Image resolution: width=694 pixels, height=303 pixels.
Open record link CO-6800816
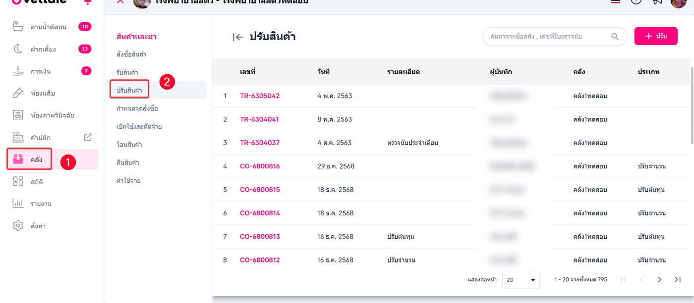pyautogui.click(x=260, y=166)
